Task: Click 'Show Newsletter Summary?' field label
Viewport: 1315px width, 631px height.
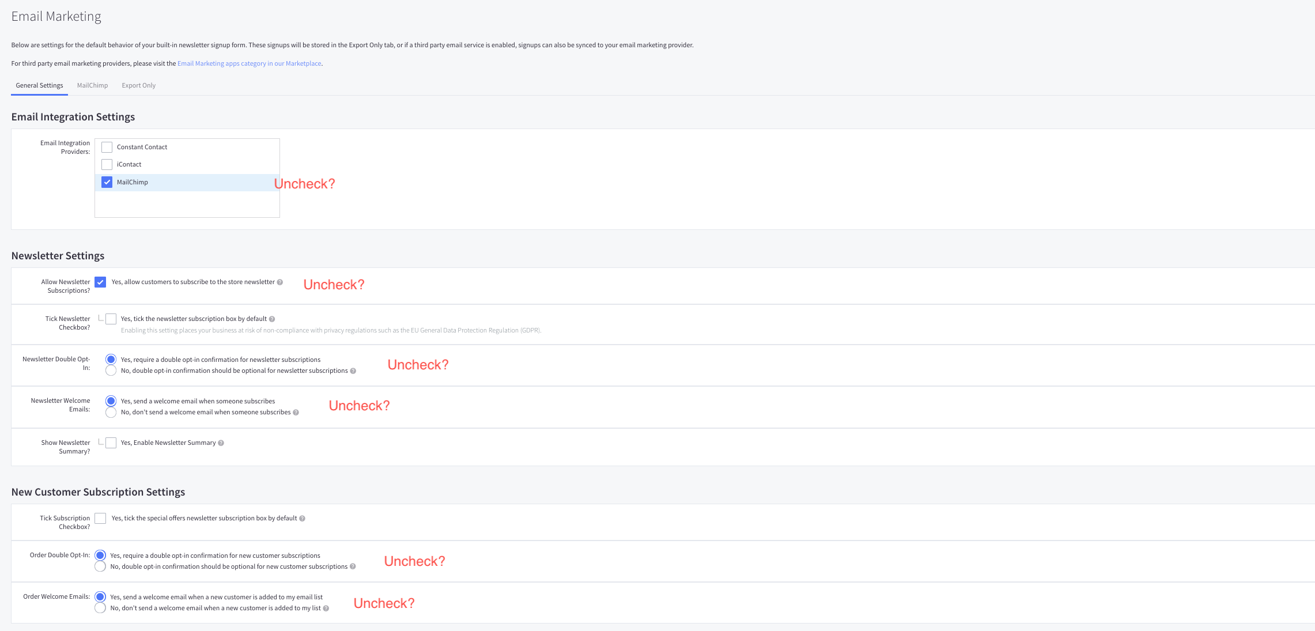Action: coord(65,447)
